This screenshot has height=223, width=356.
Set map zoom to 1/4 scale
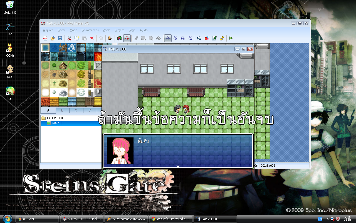tap(183, 38)
